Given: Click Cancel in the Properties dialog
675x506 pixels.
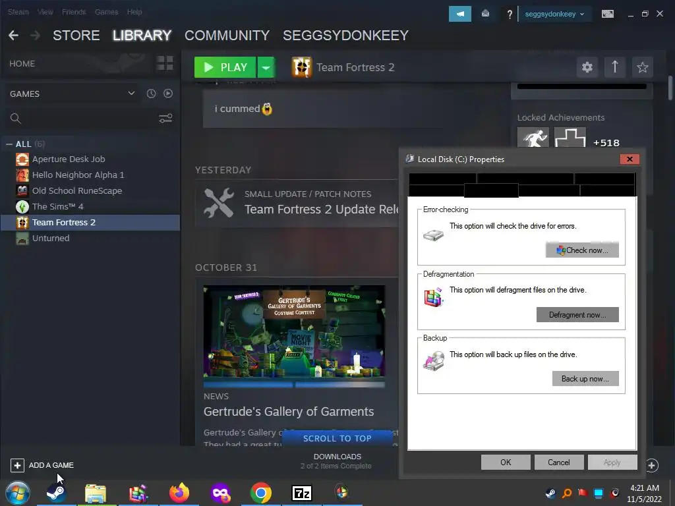Looking at the screenshot, I should 559,463.
